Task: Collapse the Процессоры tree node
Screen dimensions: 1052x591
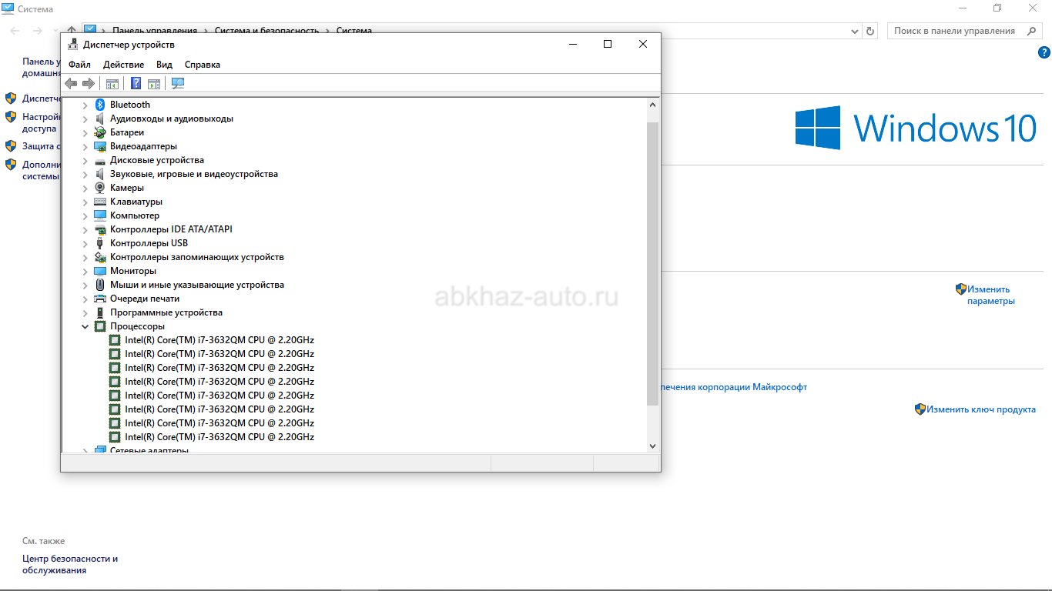Action: pos(85,326)
